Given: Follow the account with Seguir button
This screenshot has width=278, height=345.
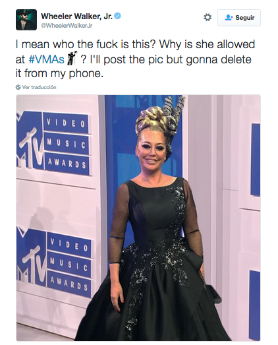Looking at the screenshot, I should click(x=239, y=18).
